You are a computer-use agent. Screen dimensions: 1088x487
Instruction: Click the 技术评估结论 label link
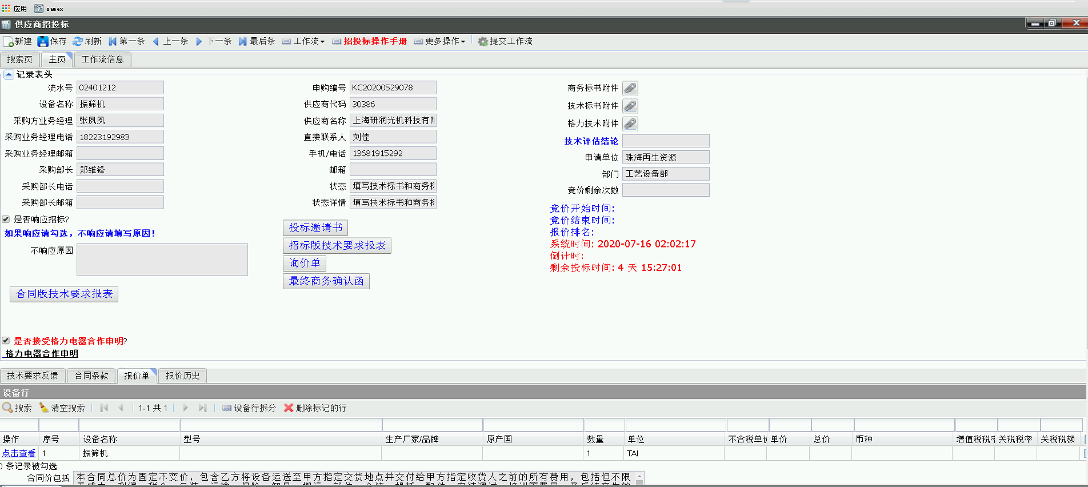point(591,141)
